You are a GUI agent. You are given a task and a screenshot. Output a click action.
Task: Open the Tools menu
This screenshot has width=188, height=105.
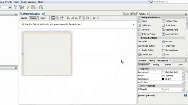pyautogui.click(x=24, y=2)
